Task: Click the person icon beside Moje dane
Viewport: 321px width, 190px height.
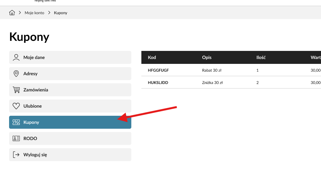Action: pyautogui.click(x=16, y=57)
